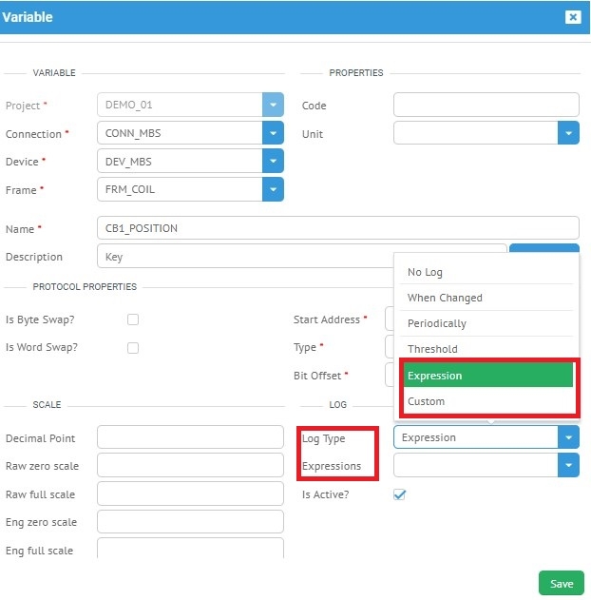Expand the Expressions dropdown arrow
The width and height of the screenshot is (591, 600).
568,466
